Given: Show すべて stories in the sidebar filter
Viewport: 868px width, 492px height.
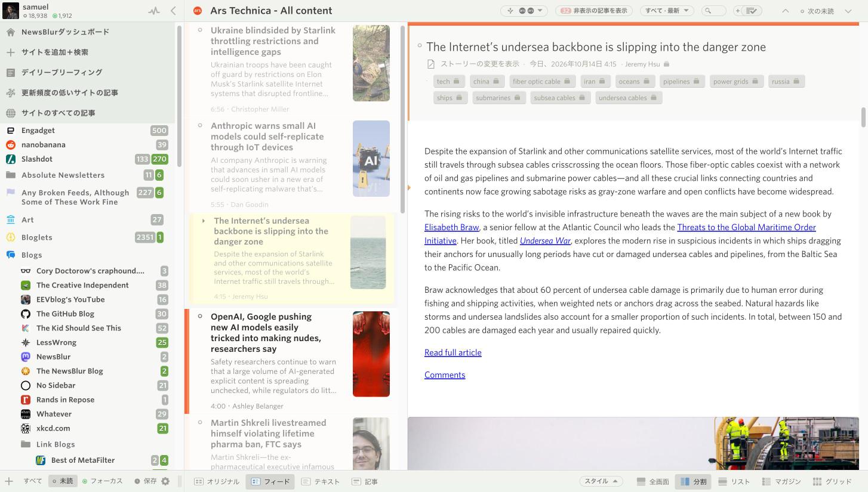Looking at the screenshot, I should [33, 481].
